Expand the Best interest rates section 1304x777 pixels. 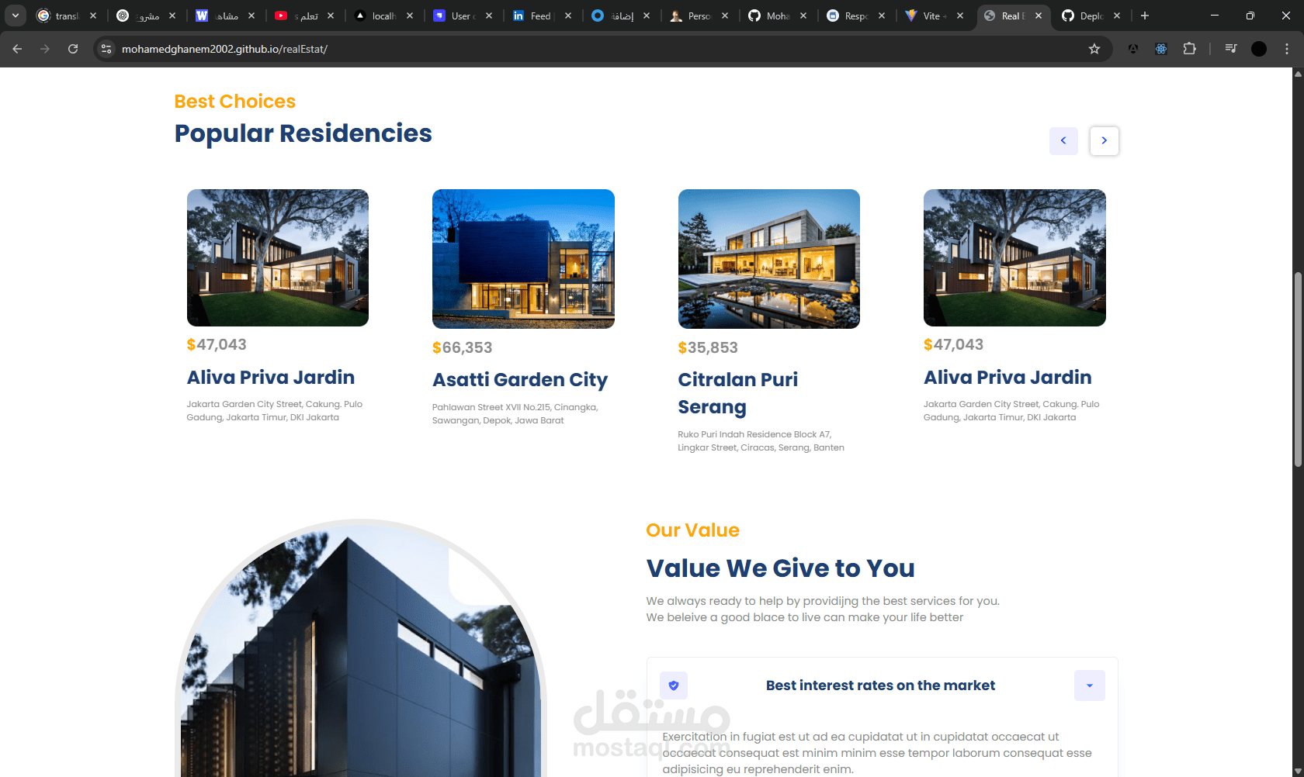1089,685
